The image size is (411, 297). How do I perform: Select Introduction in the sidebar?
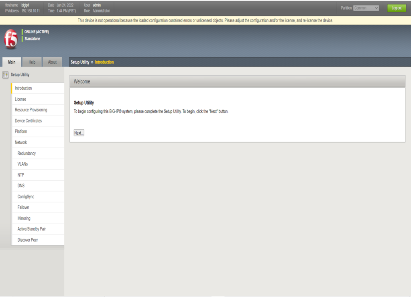coord(23,88)
